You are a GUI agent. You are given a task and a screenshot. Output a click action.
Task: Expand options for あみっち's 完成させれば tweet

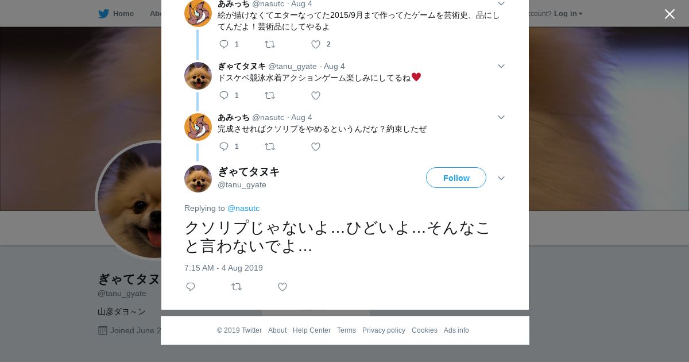point(501,117)
